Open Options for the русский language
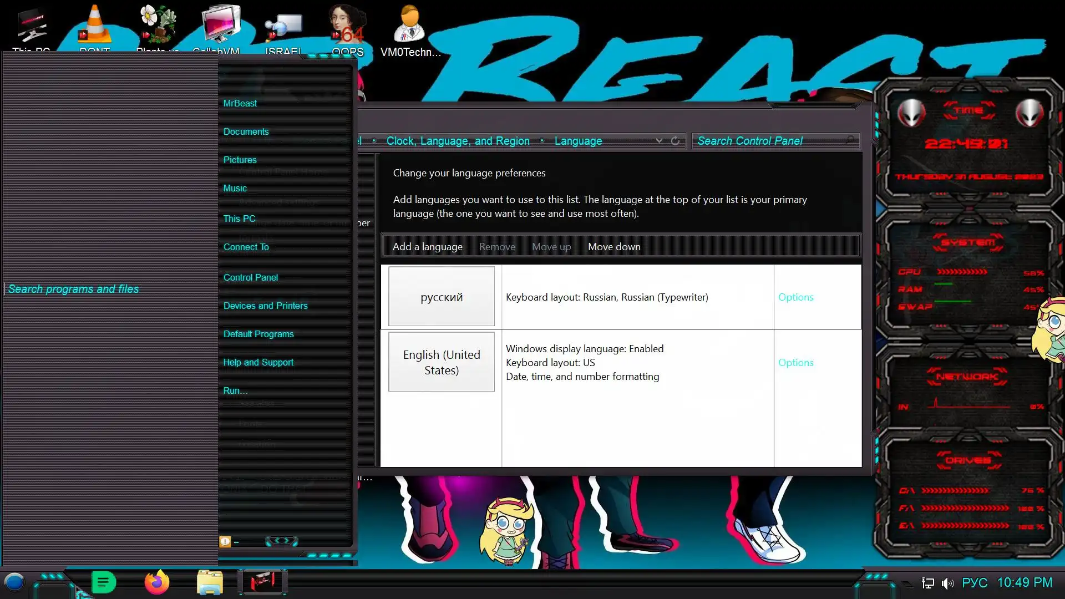Image resolution: width=1065 pixels, height=599 pixels. (x=795, y=297)
